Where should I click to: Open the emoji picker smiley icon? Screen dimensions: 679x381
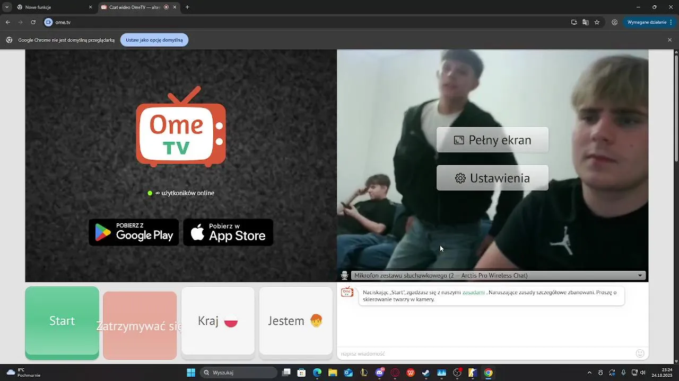click(640, 353)
